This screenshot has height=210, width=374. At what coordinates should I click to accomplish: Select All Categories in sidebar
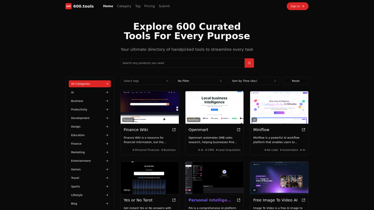(90, 84)
